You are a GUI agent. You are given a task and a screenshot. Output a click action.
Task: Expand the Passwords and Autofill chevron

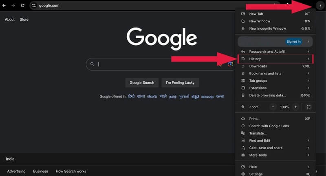click(x=308, y=51)
